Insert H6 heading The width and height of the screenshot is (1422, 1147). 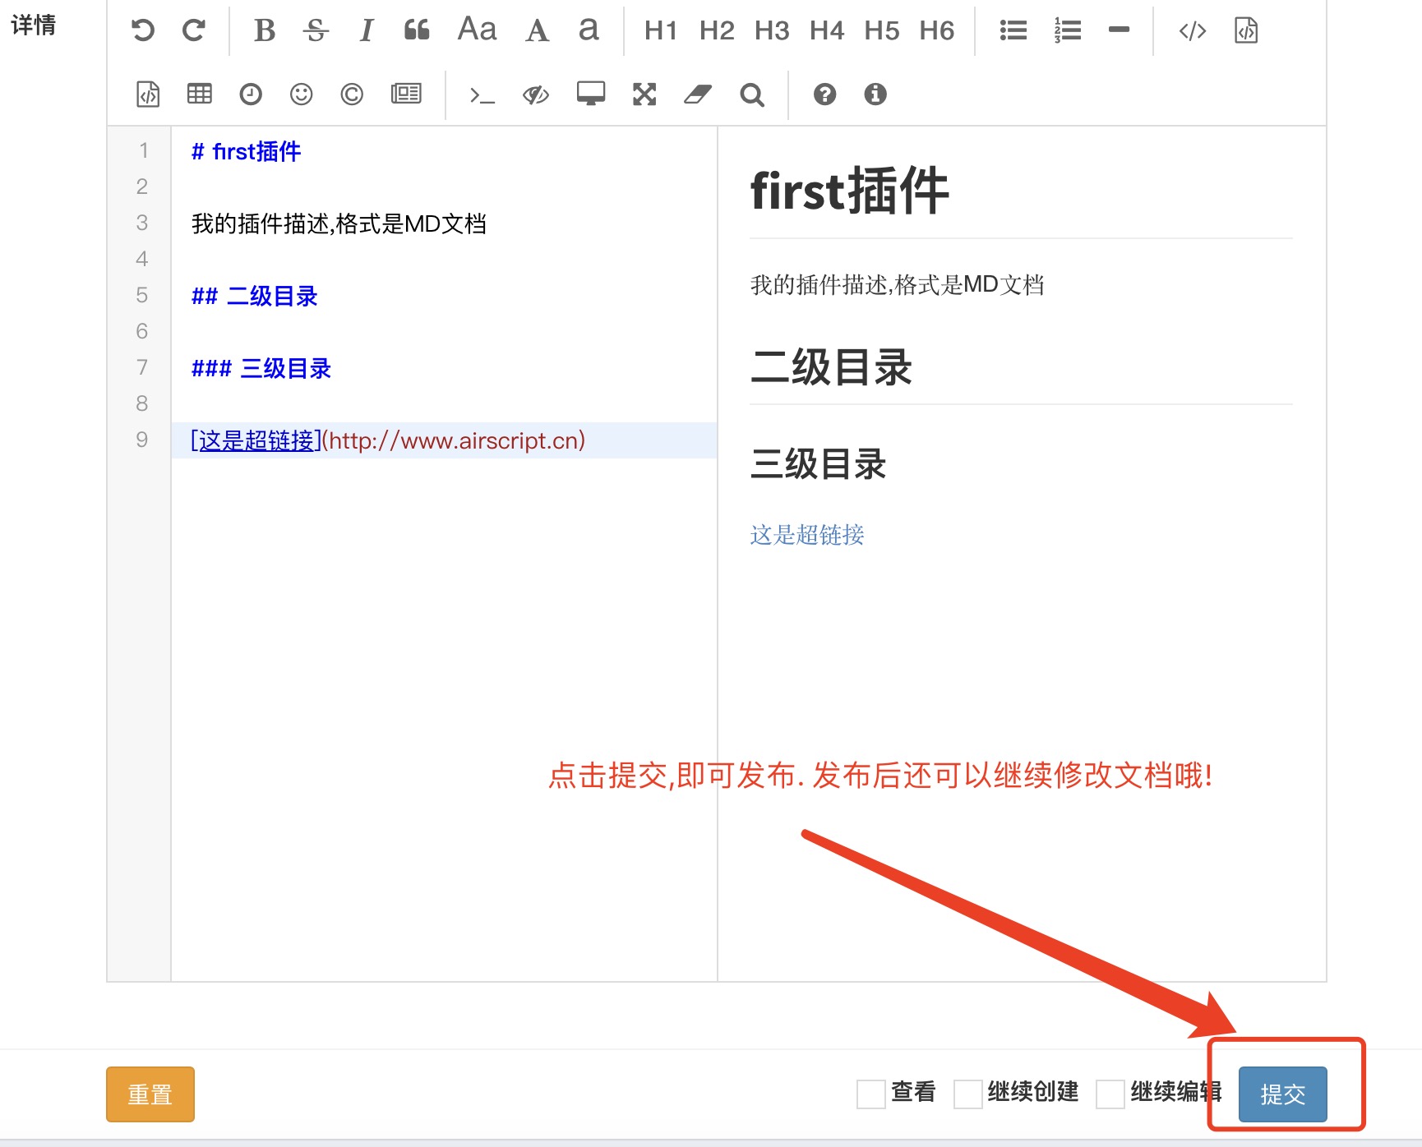click(x=937, y=30)
